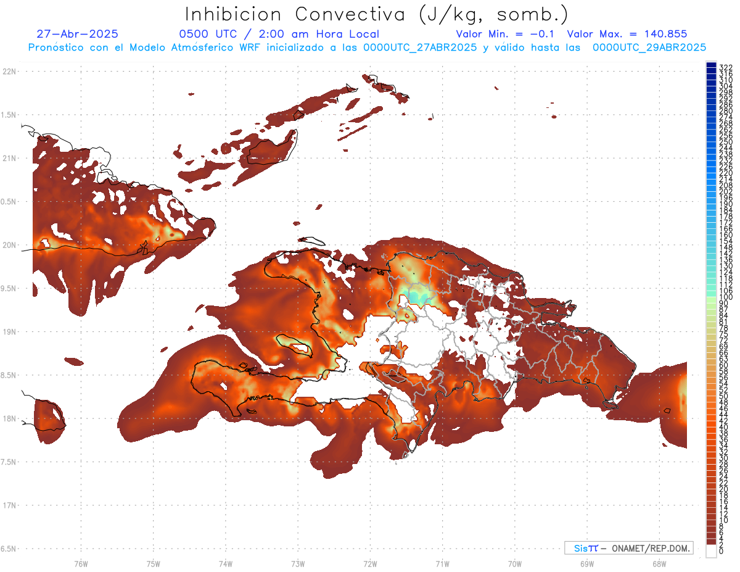Pick the white color-scale swatch labeled 0
Image resolution: width=740 pixels, height=572 pixels.
[x=711, y=552]
